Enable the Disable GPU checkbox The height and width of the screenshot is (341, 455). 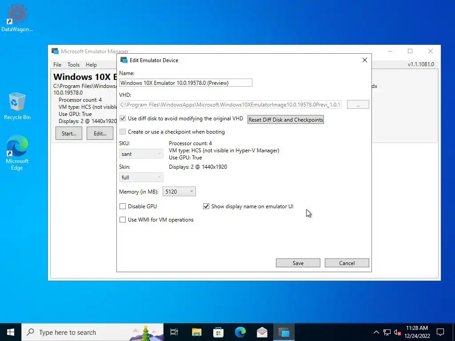[123, 206]
